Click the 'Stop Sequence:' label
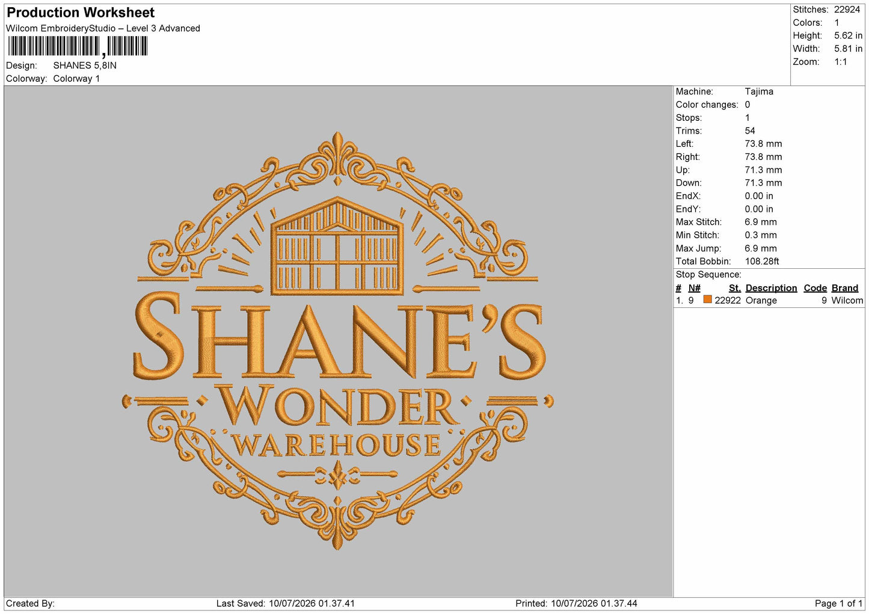This screenshot has height=614, width=869. [708, 275]
